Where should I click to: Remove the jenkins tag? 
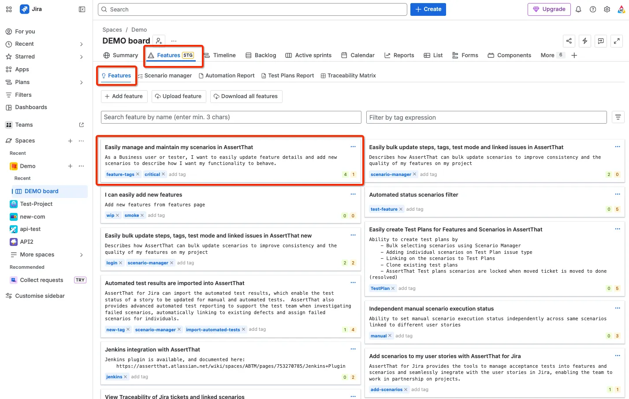[x=125, y=377]
